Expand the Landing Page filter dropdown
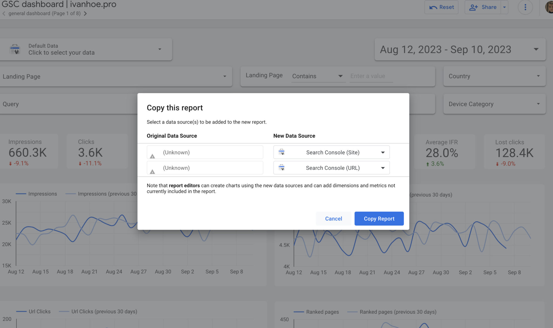Screen dimensions: 553x328 (x=225, y=76)
